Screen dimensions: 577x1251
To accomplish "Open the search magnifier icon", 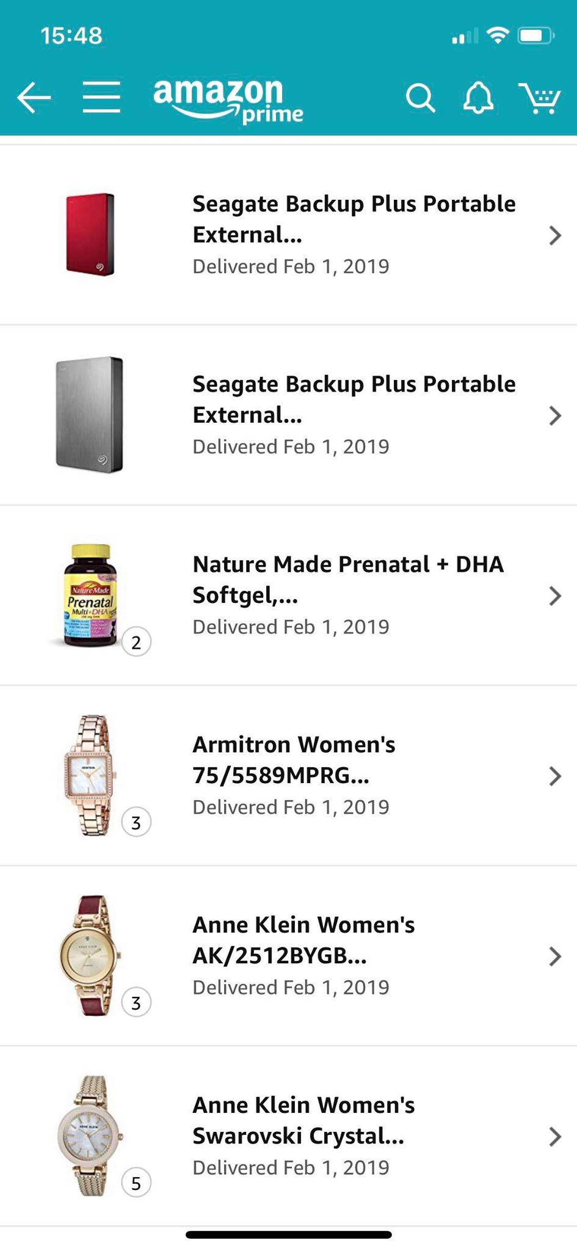I will pos(420,98).
